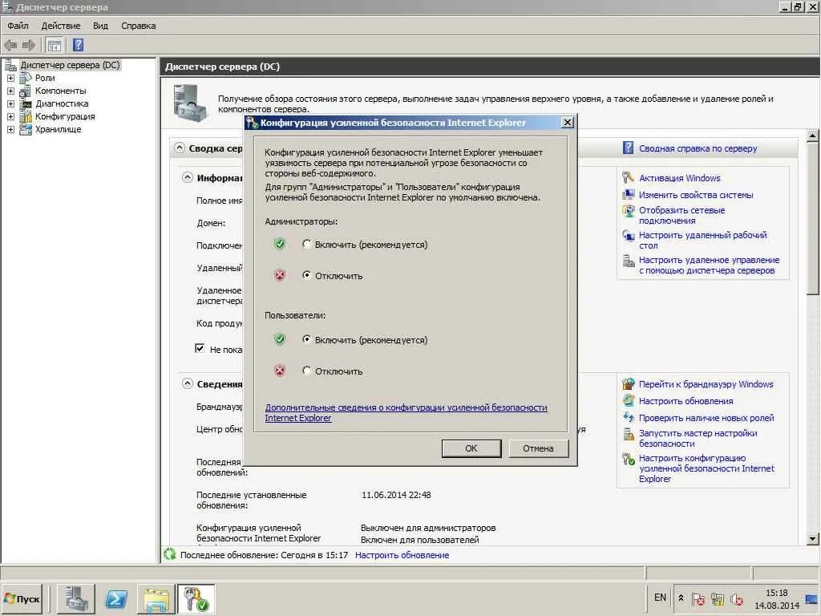Click the green refresh icon in the status line

pyautogui.click(x=170, y=554)
